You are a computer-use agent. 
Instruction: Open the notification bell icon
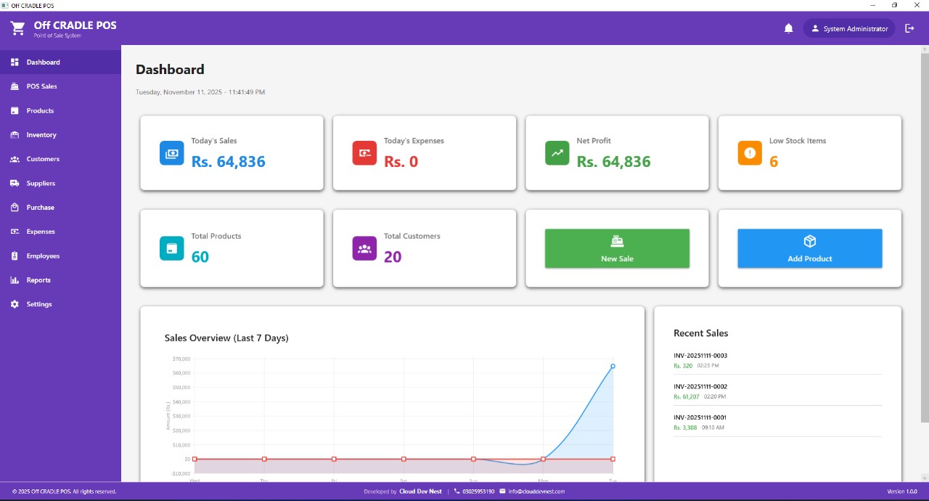(x=788, y=28)
